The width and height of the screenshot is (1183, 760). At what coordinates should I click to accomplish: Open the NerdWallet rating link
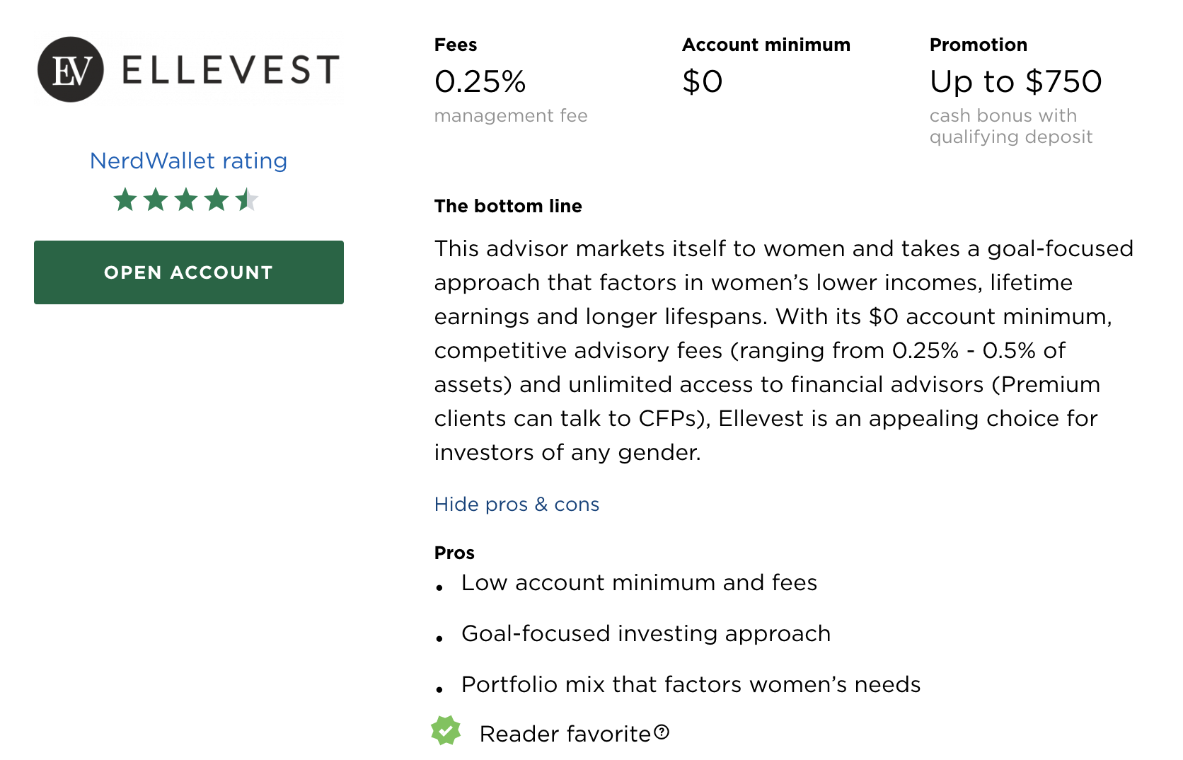tap(188, 161)
